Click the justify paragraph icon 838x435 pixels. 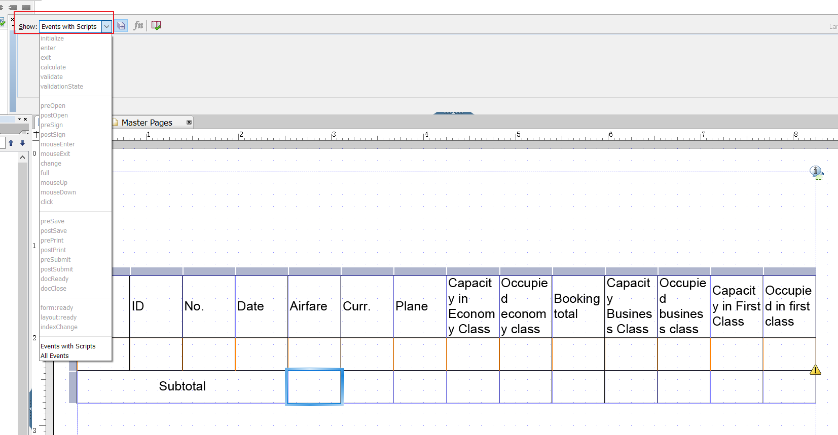tap(26, 7)
